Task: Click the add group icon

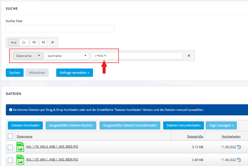Action: [x=43, y=42]
